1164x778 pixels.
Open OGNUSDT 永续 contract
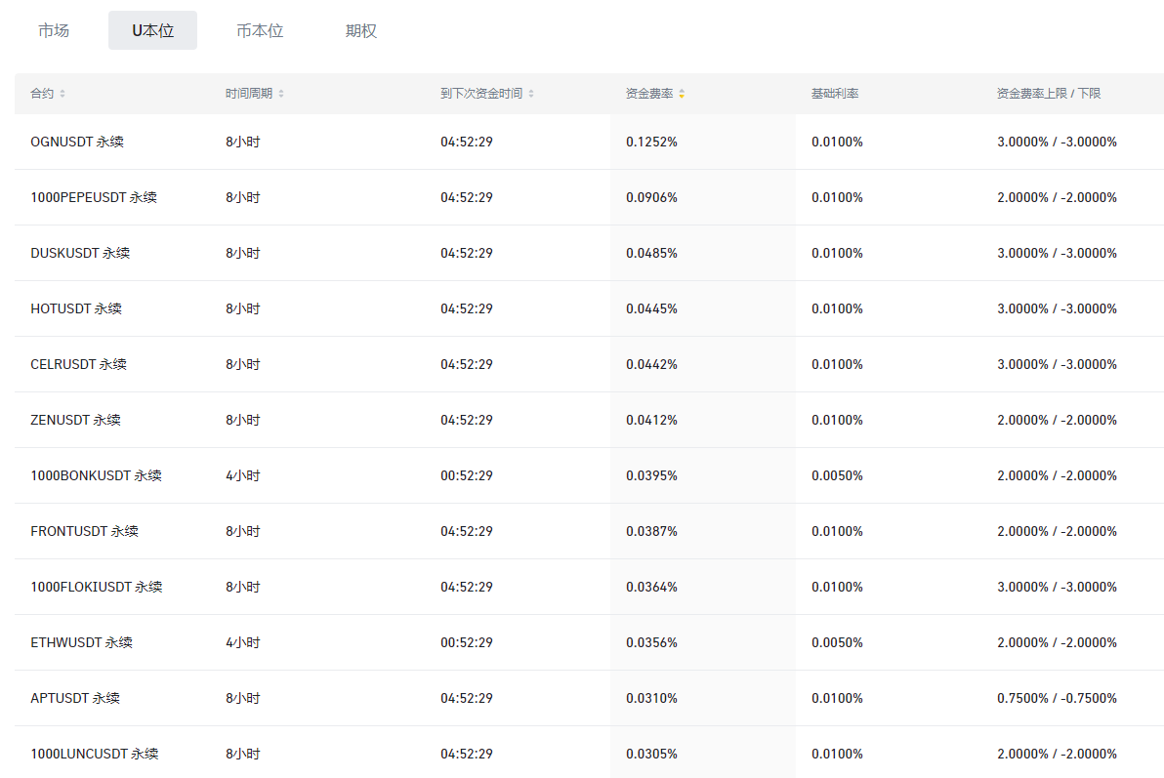click(77, 142)
